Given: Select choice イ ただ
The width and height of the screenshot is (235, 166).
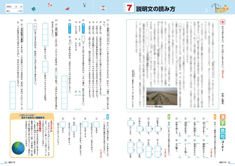Looking at the screenshot, I should (79, 42).
